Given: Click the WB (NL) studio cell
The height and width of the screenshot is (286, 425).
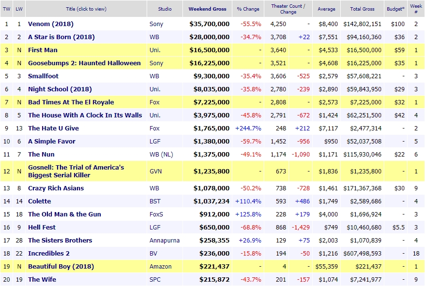Looking at the screenshot, I should coord(161,154).
